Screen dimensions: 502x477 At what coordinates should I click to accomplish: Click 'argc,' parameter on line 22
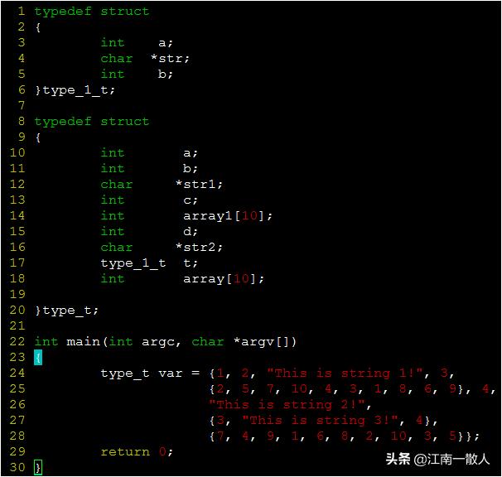coord(162,343)
